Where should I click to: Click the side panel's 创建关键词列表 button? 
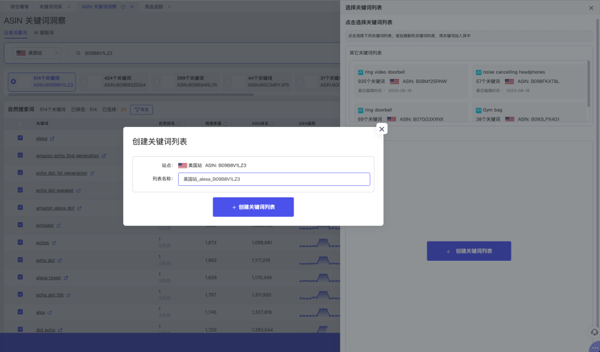tap(469, 251)
